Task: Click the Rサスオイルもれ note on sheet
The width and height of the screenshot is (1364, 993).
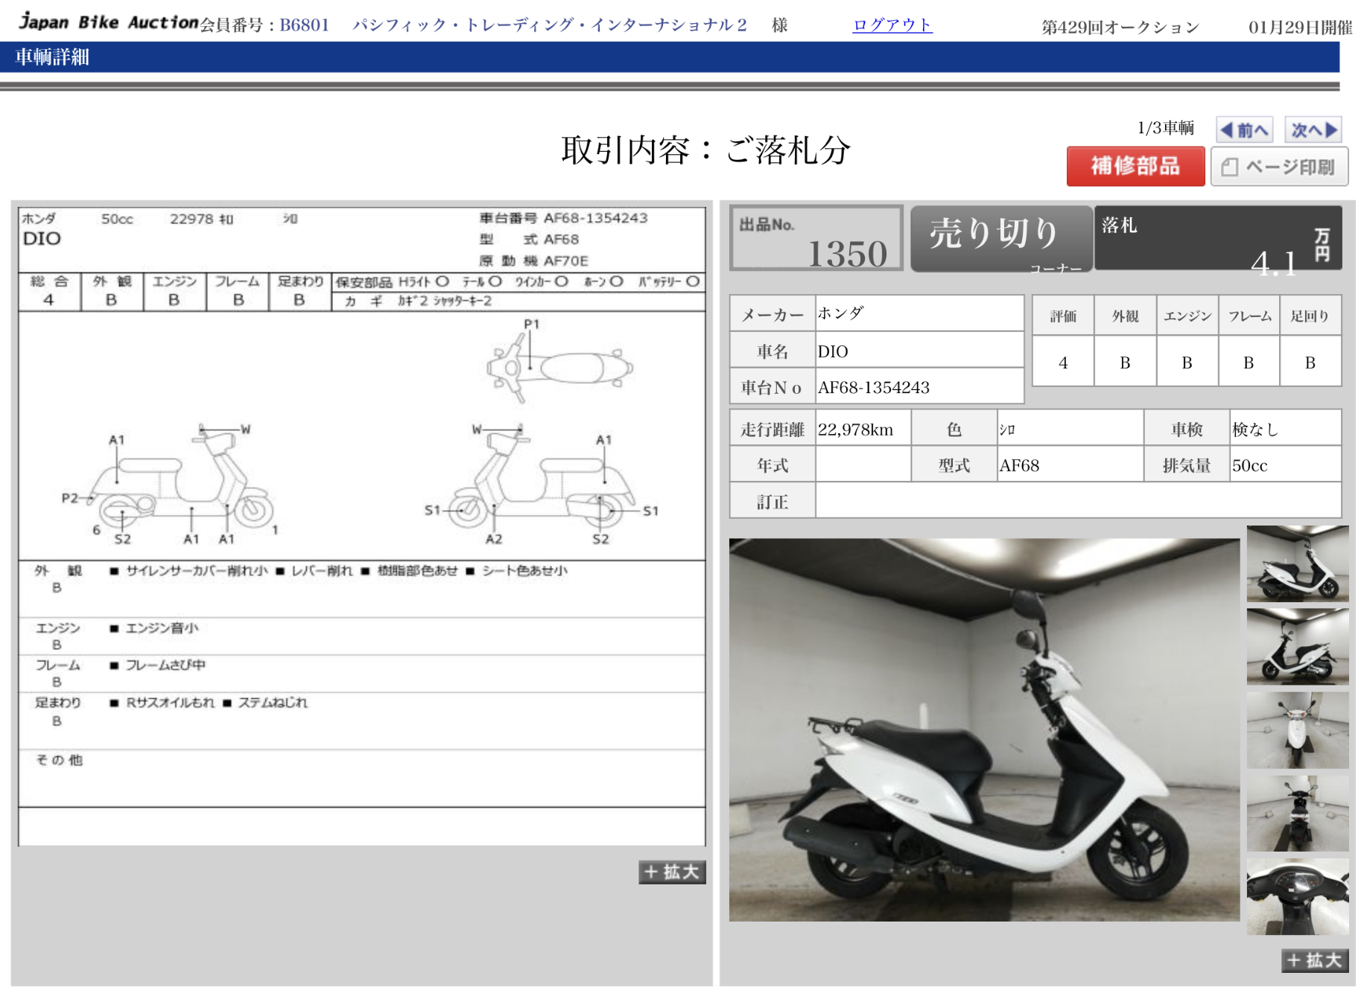Action: (171, 703)
